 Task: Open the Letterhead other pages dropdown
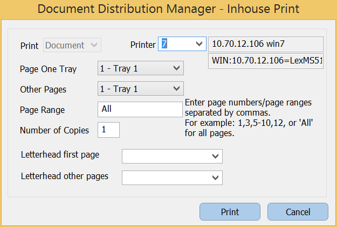pyautogui.click(x=172, y=177)
